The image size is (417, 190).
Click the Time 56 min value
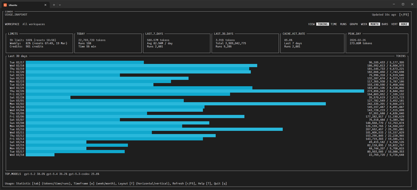88,46
